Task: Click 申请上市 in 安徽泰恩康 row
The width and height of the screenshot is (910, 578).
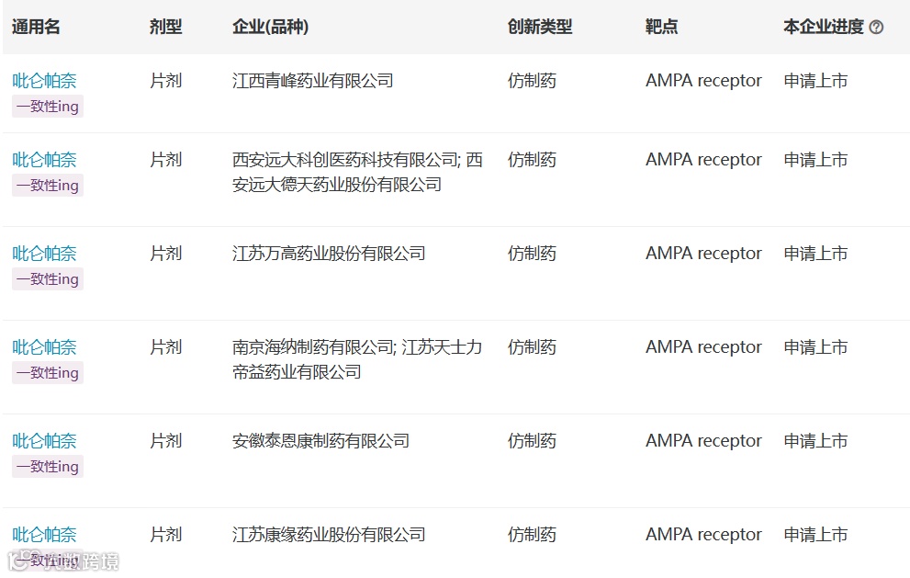Action: coord(815,441)
